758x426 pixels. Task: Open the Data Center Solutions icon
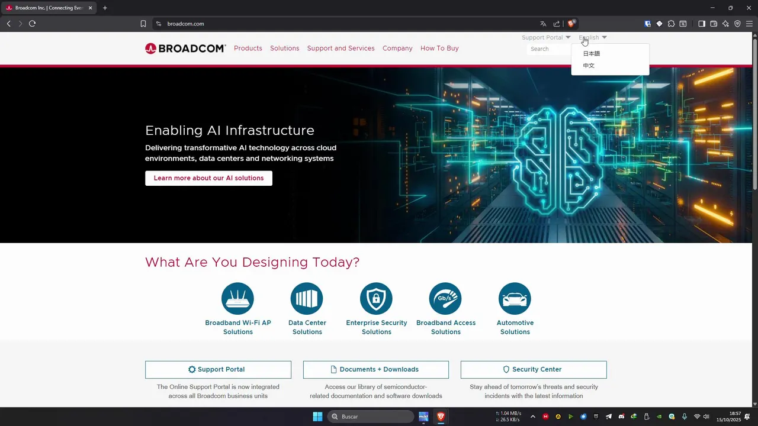[x=307, y=298]
